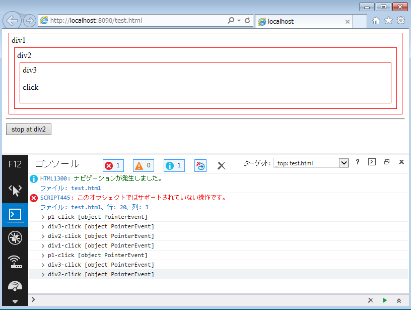This screenshot has height=310, width=411.
Task: Click the 'div2' label text
Action: click(24, 55)
